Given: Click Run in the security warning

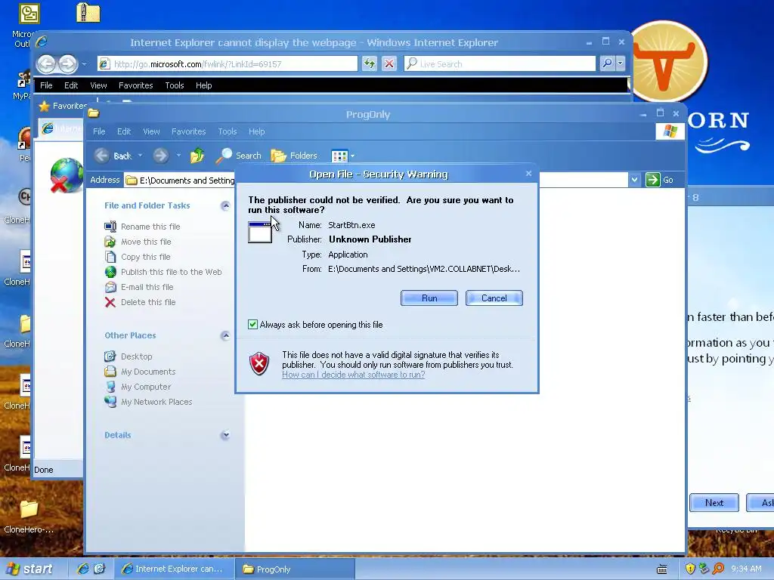Looking at the screenshot, I should pyautogui.click(x=429, y=298).
